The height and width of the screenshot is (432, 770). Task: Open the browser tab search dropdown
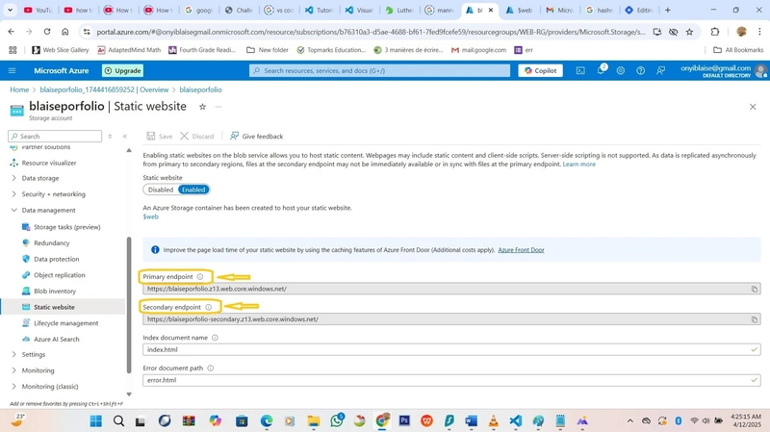[x=10, y=10]
